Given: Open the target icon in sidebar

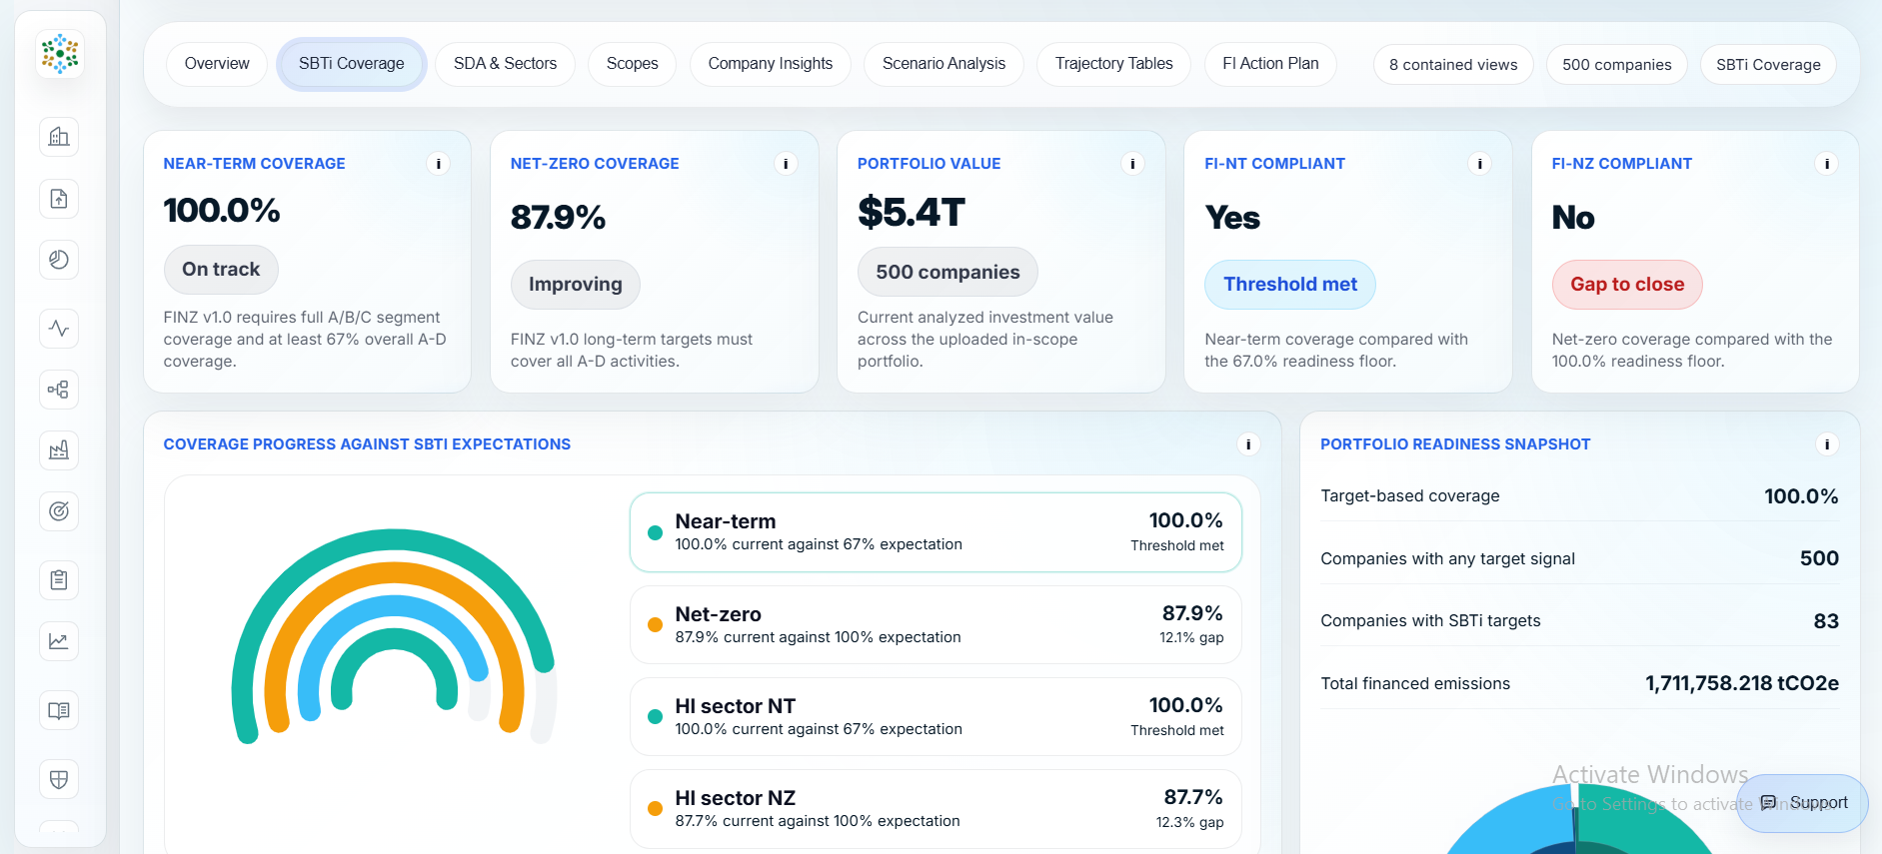Looking at the screenshot, I should [x=59, y=511].
